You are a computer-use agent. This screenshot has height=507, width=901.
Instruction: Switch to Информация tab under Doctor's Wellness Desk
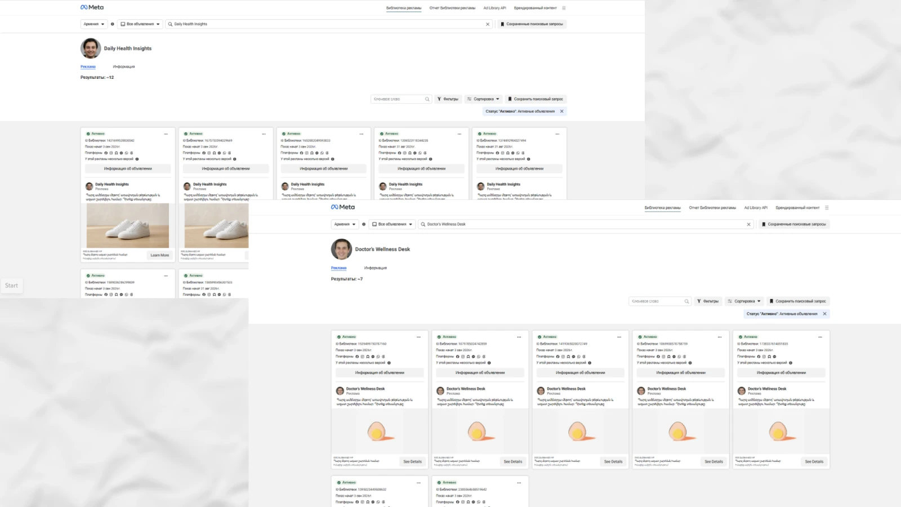(x=375, y=268)
